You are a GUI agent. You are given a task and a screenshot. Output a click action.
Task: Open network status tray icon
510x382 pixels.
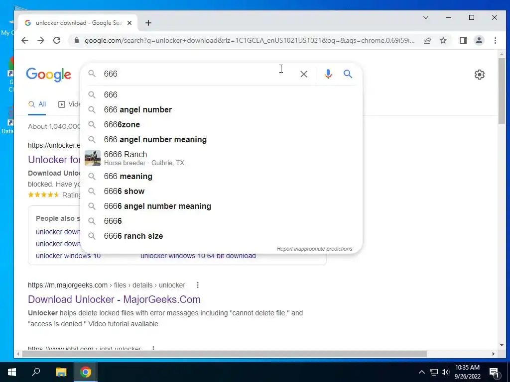point(434,372)
